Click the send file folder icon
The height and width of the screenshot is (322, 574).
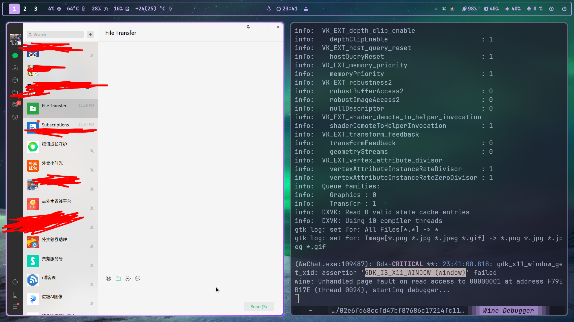(118, 278)
